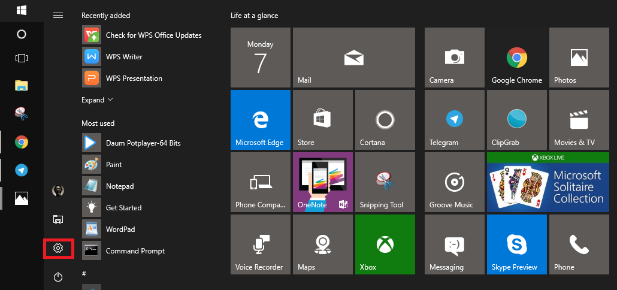
Task: Click the Most used heading
Action: coord(98,123)
